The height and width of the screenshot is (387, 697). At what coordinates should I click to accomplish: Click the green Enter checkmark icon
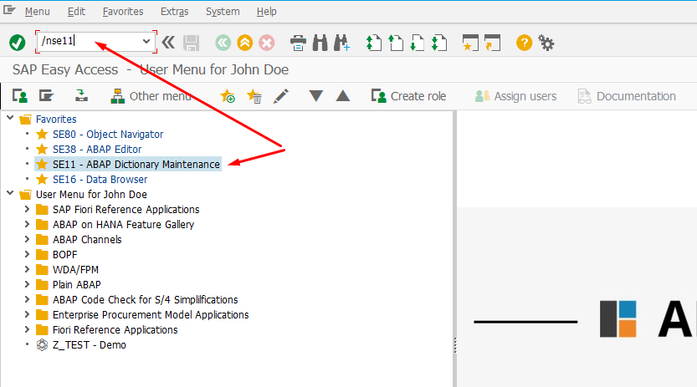click(x=18, y=43)
